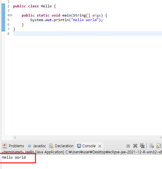Click the Javadoc @ icon
This screenshot has width=162, height=169.
[x=29, y=146]
